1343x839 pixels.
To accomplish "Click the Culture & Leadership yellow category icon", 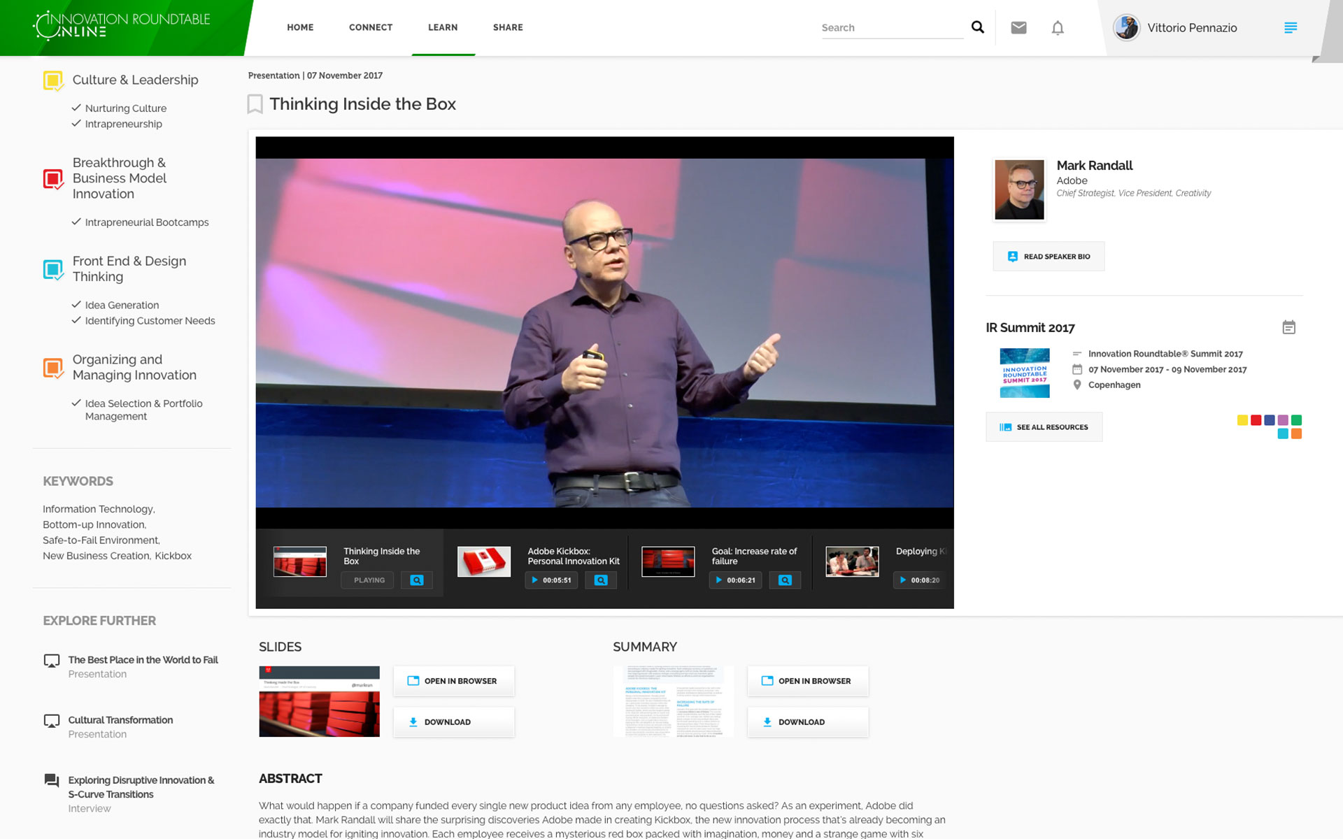I will pos(52,80).
